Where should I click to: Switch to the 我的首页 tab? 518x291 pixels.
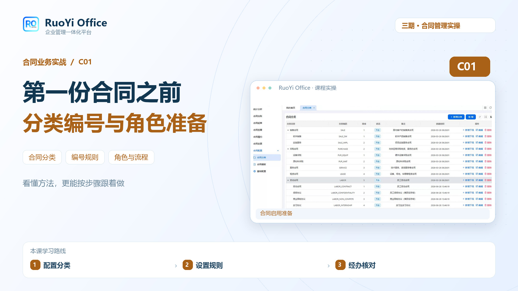pos(291,108)
